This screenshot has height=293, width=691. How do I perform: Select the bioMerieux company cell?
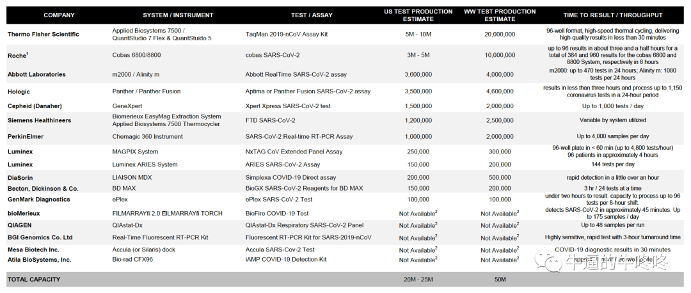pyautogui.click(x=24, y=213)
